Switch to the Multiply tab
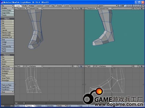The height and width of the screenshot is (108, 145). pos(32,6)
